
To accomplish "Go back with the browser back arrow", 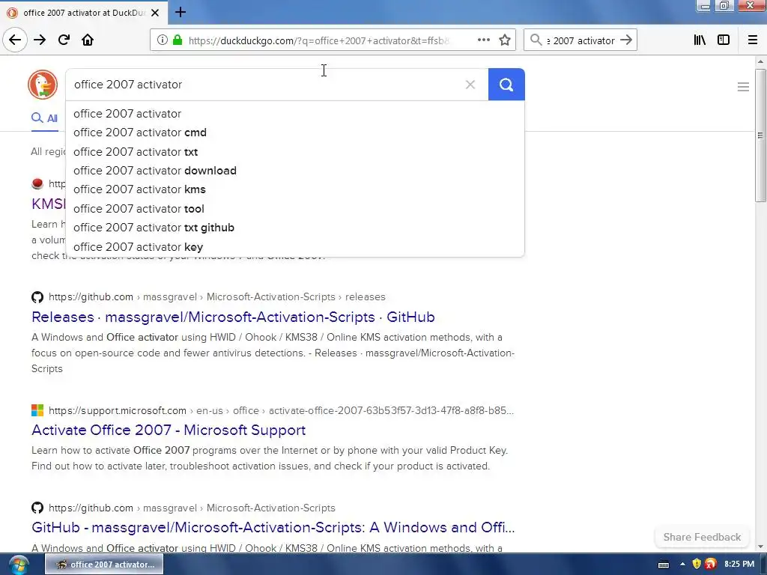I will [x=15, y=40].
